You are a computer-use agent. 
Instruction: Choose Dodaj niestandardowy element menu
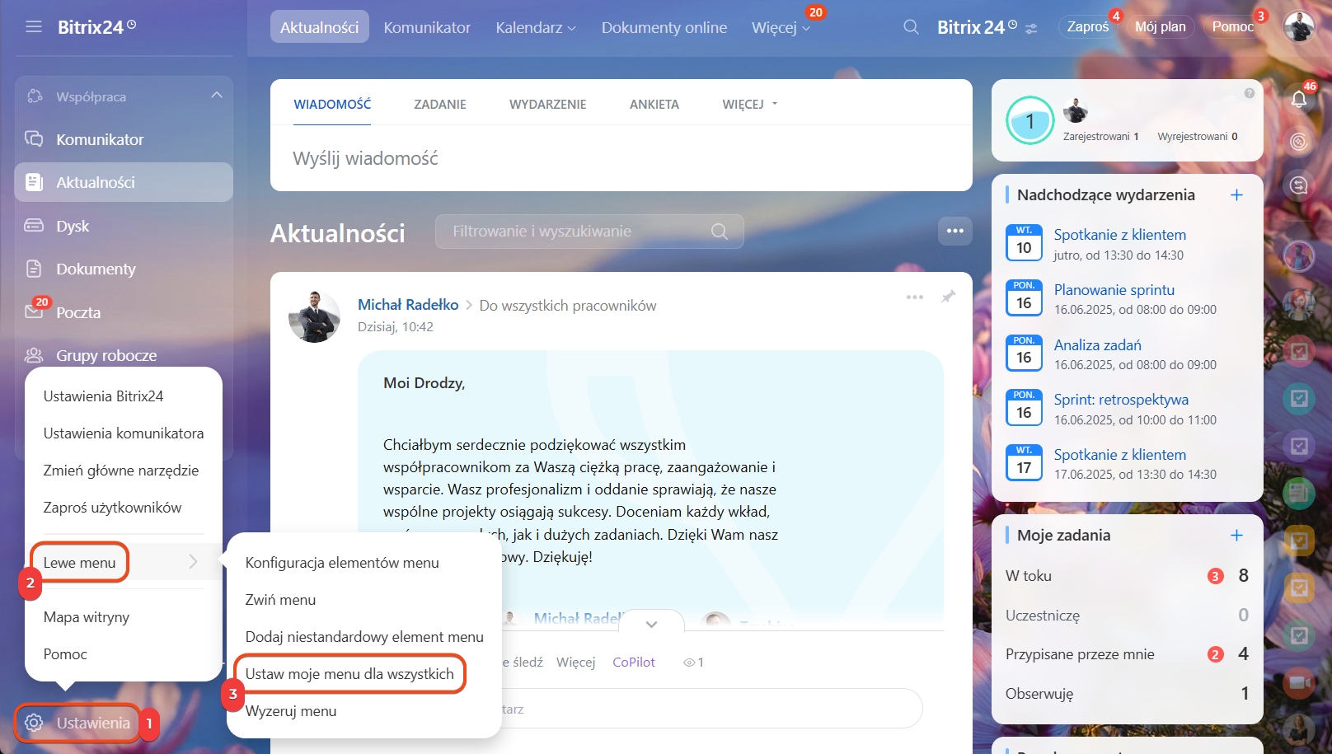(364, 637)
